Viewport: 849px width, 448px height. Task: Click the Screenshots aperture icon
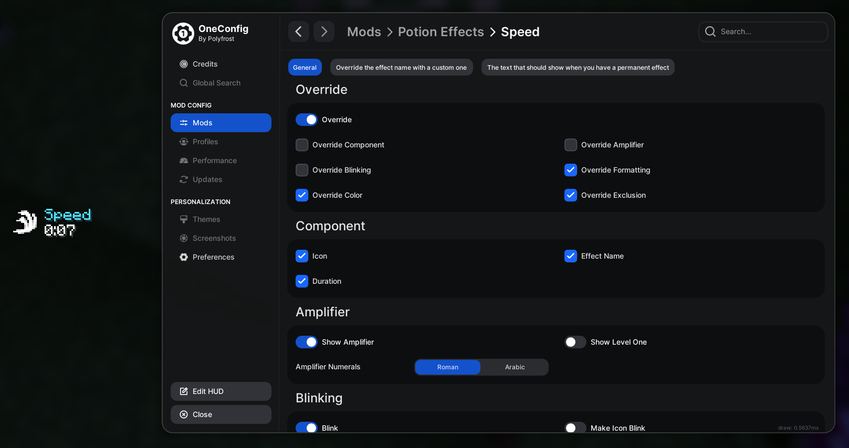(x=184, y=238)
